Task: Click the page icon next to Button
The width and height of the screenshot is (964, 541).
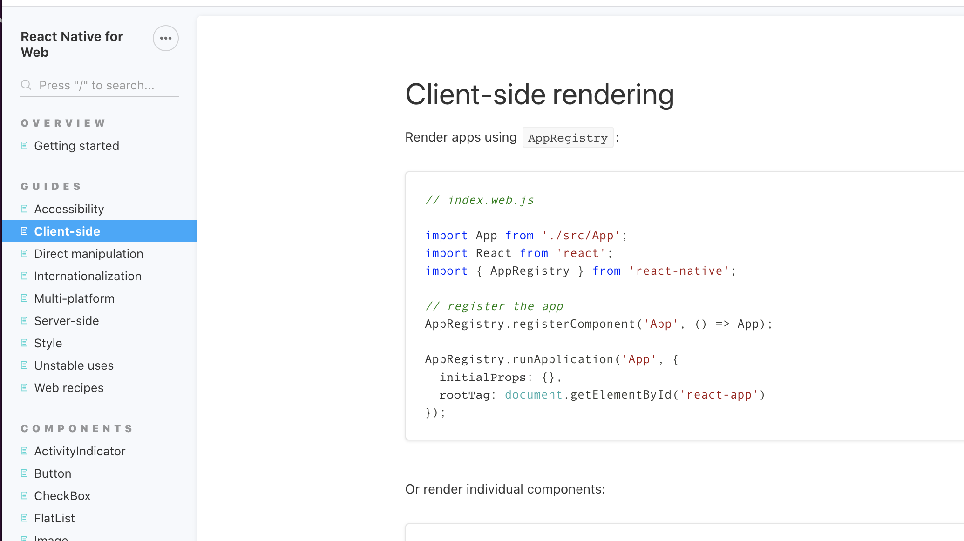Action: coord(25,473)
